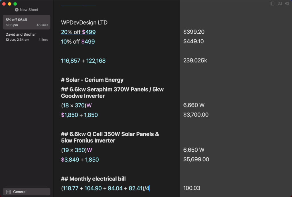The image size is (292, 197).
Task: Click the $449.10 result value
Action: click(x=194, y=41)
